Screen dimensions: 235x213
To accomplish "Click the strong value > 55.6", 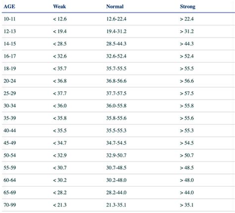I will coord(187,118).
